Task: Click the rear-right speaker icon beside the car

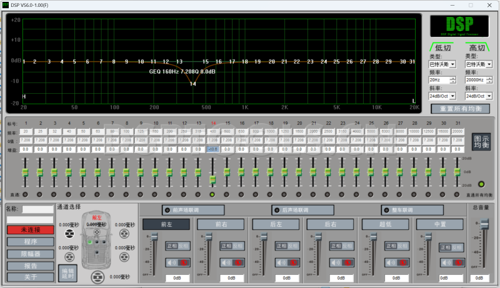Action: [124, 256]
